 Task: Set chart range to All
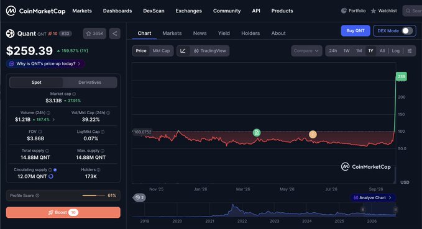click(x=382, y=51)
